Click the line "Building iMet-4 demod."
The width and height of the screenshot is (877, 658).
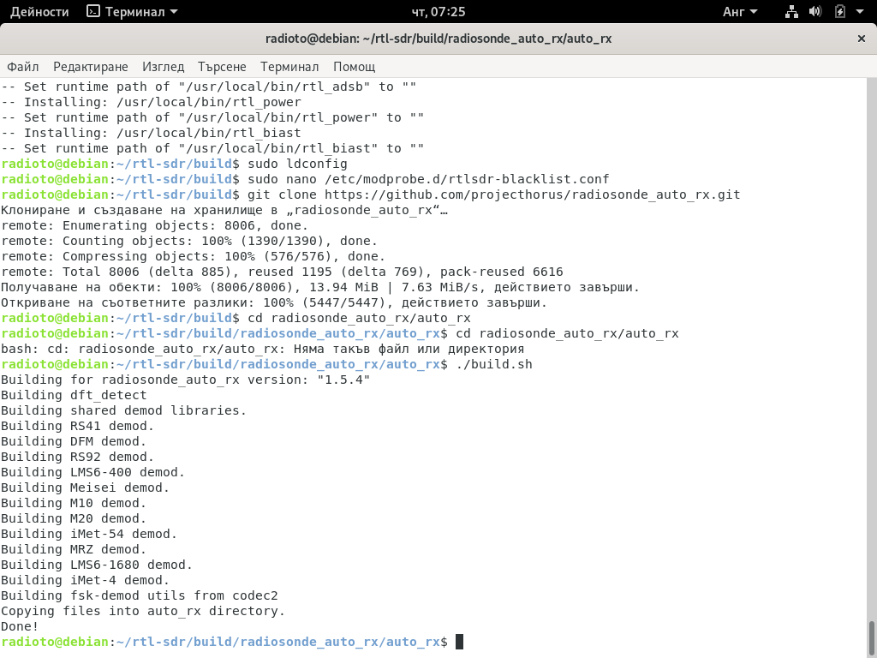(85, 580)
